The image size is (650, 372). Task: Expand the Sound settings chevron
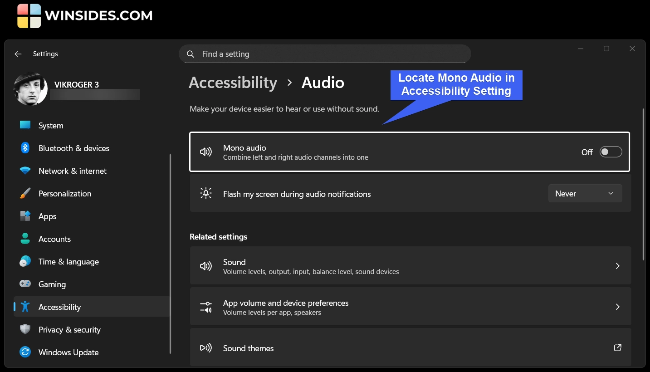[617, 266]
